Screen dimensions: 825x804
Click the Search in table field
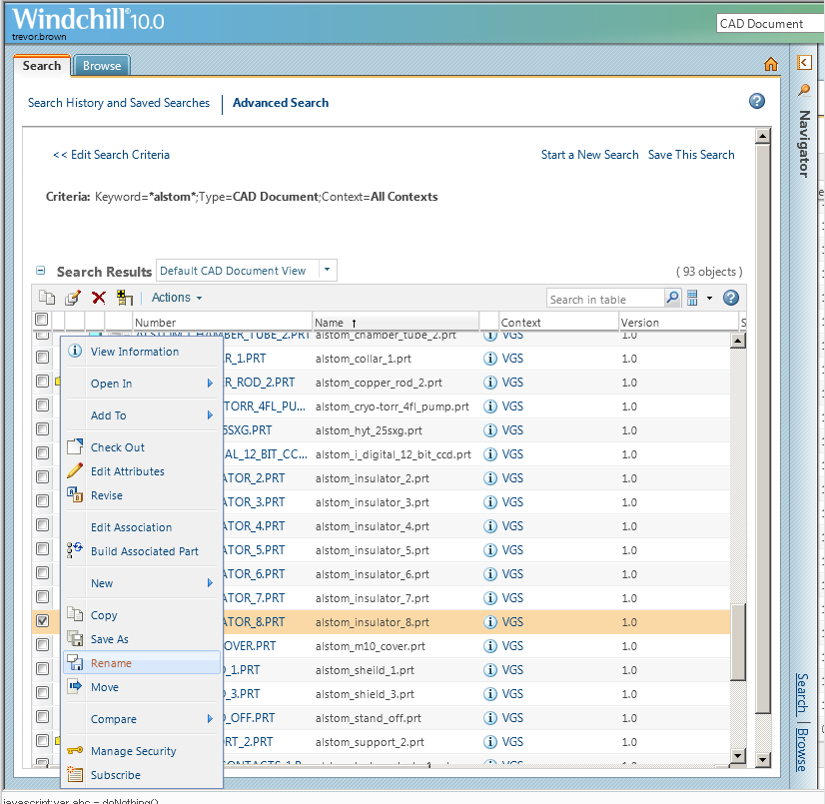coord(605,299)
